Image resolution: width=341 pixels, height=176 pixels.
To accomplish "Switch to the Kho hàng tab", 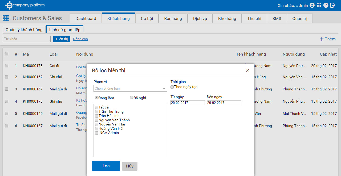I will click(227, 18).
